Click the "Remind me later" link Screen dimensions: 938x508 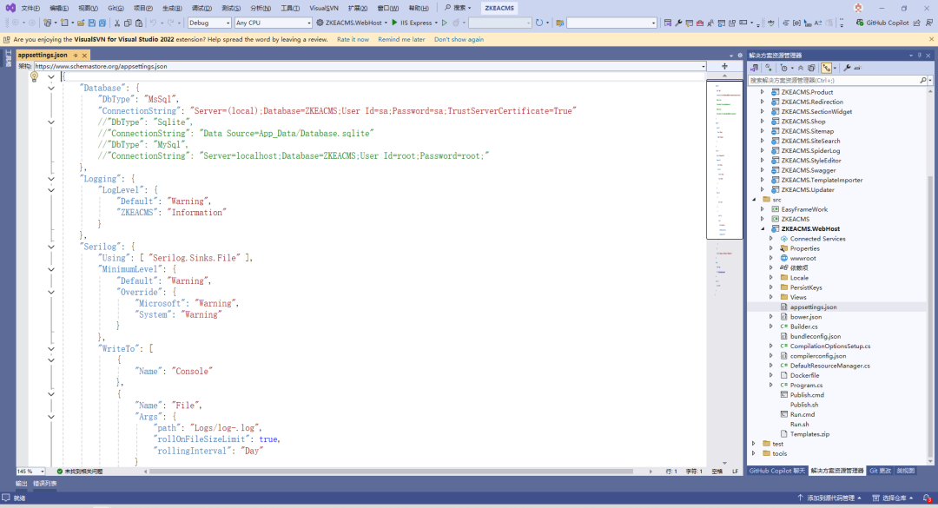[401, 39]
